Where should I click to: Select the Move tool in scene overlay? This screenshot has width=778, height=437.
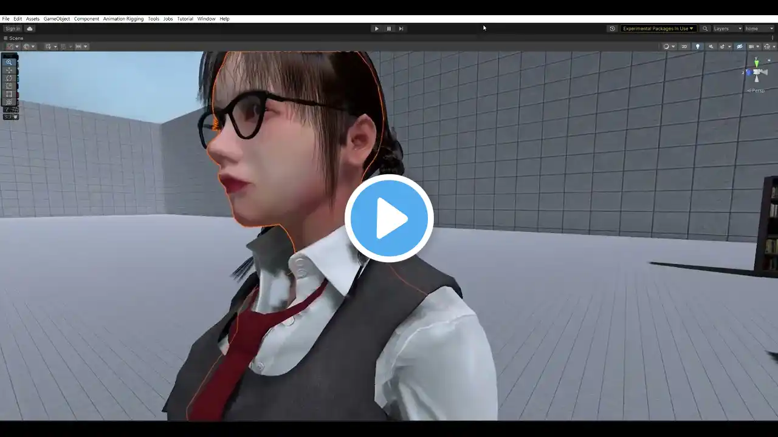tap(9, 70)
